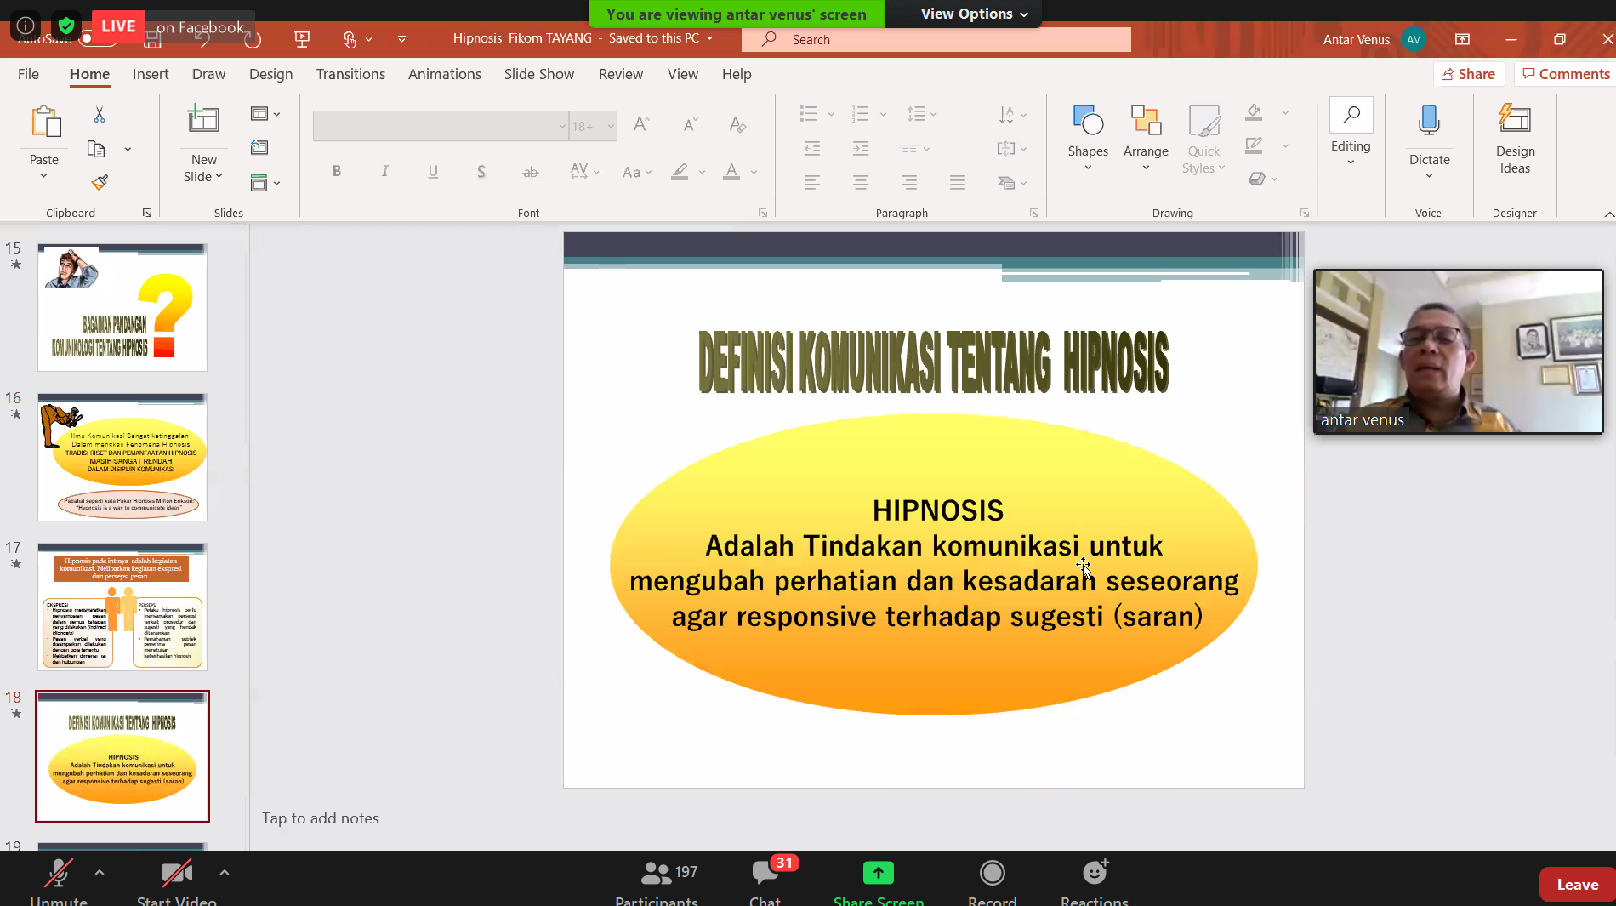Select the Format Painter tool

pyautogui.click(x=99, y=181)
